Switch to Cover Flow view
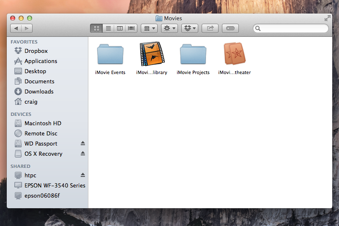 131,28
